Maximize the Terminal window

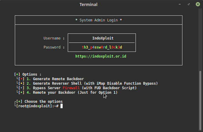(x=188, y=5)
